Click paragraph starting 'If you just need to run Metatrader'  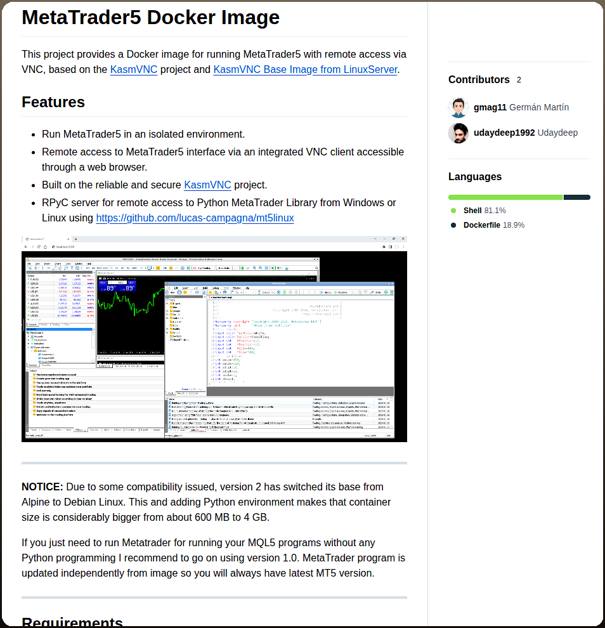pos(214,558)
